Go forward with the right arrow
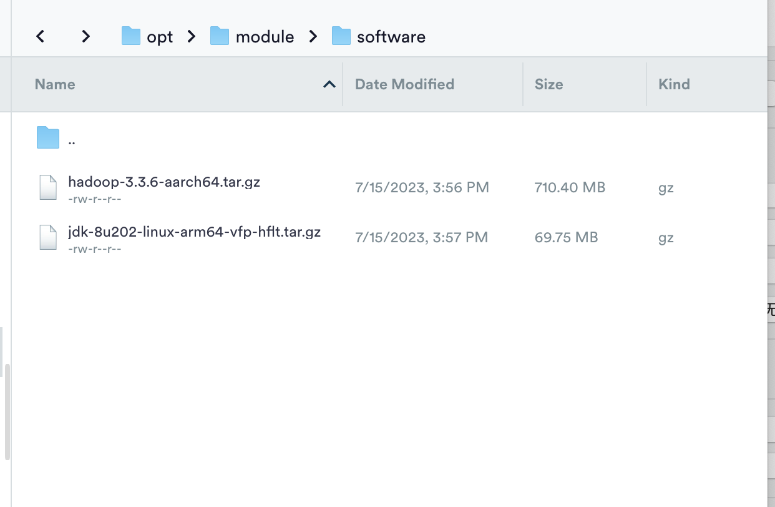The image size is (775, 507). pyautogui.click(x=86, y=36)
